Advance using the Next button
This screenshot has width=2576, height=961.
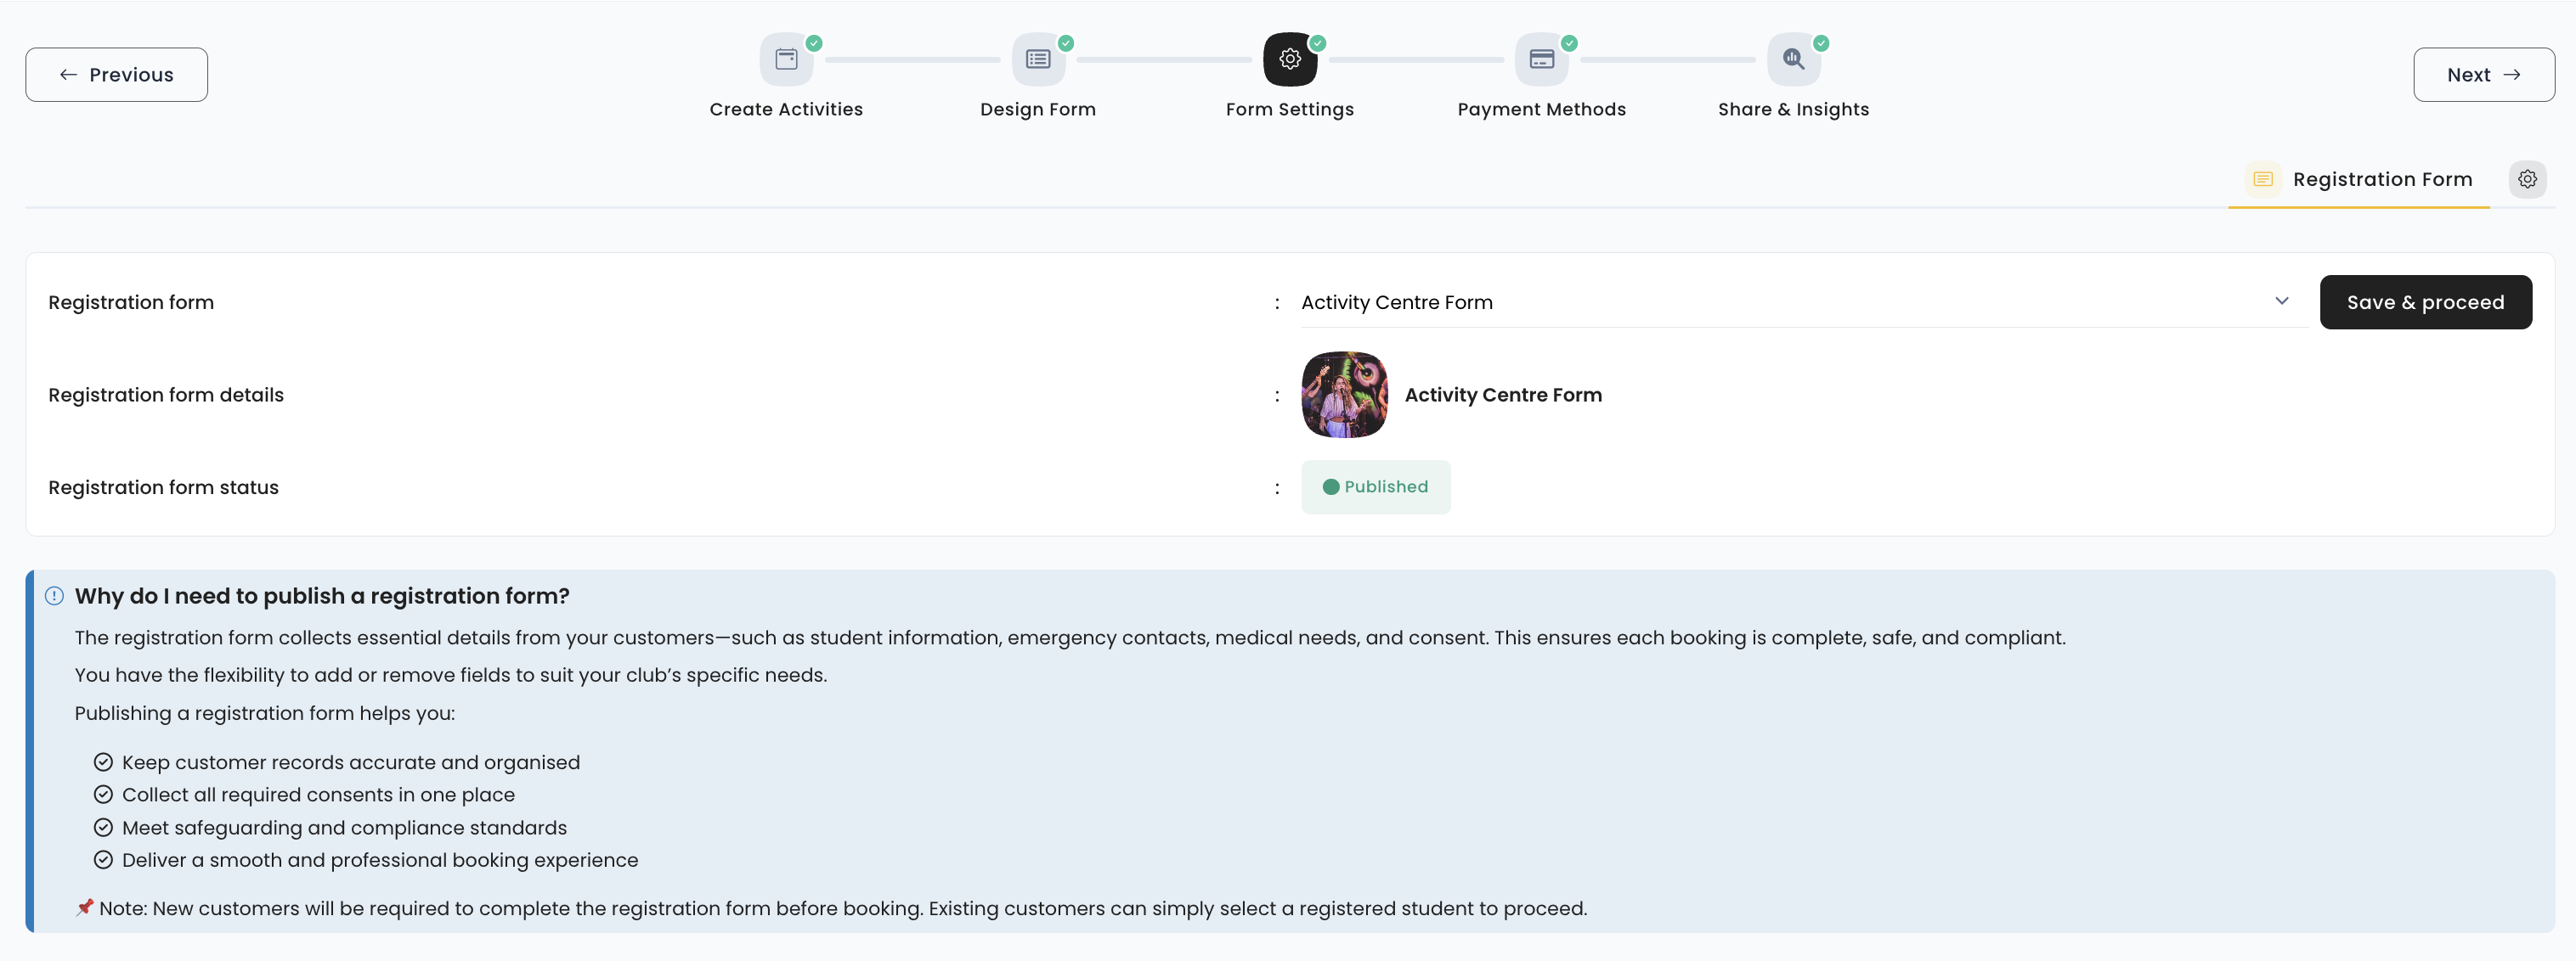(2483, 75)
